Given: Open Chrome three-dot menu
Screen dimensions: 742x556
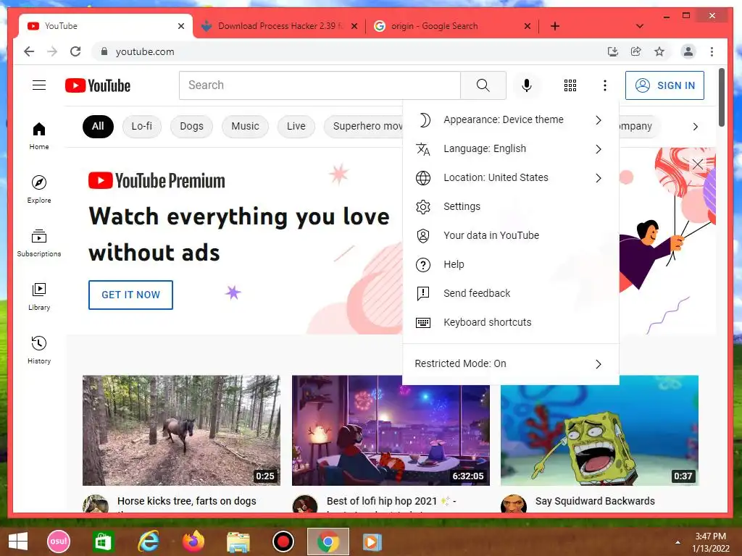Looking at the screenshot, I should [712, 51].
